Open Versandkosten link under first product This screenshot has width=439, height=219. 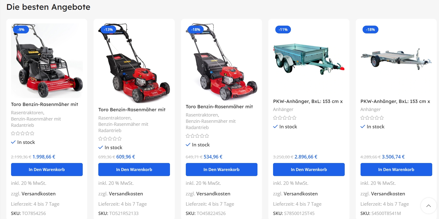click(x=38, y=194)
